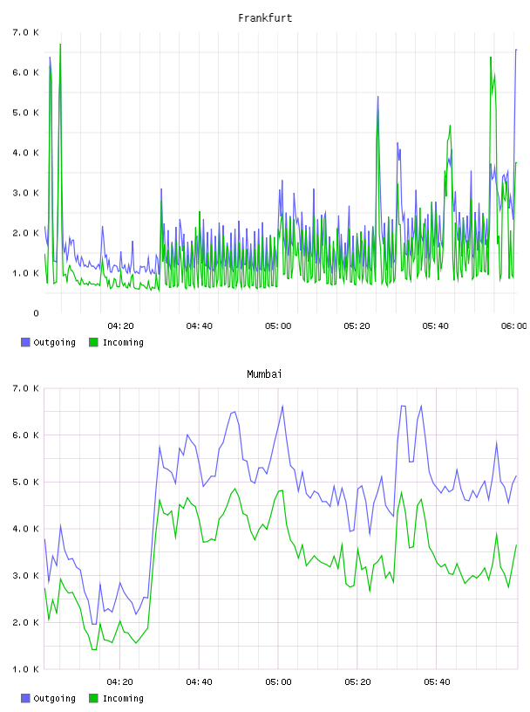This screenshot has height=712, width=530.
Task: Click the 2.0 K label on Mumbai y-axis
Action: 26,622
